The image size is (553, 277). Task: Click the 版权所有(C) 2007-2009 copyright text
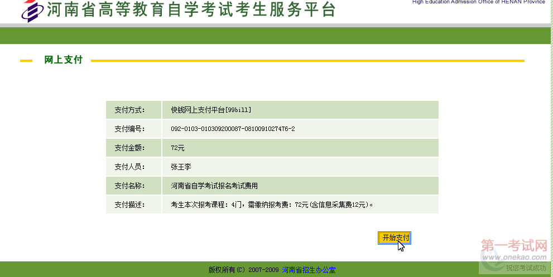tap(244, 270)
